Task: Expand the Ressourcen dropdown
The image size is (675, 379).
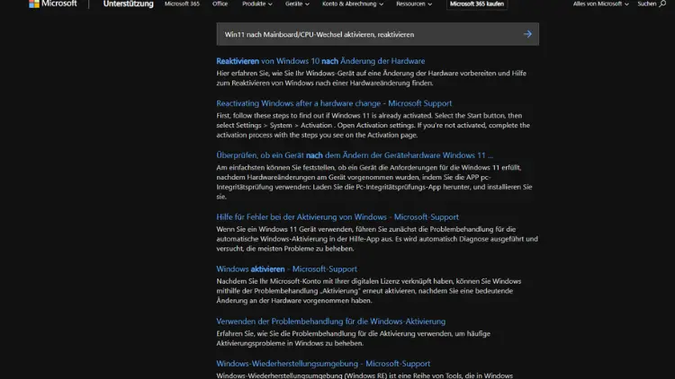Action: click(x=414, y=4)
